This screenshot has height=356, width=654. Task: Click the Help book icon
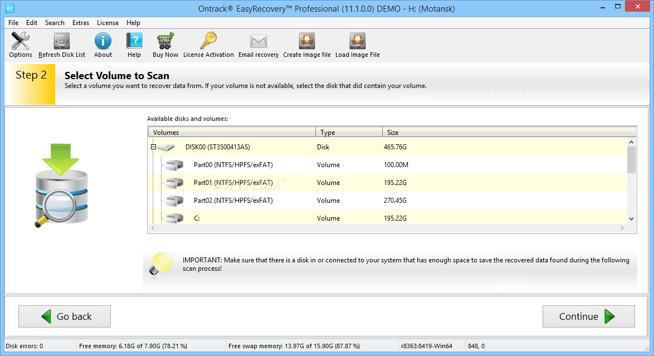134,41
